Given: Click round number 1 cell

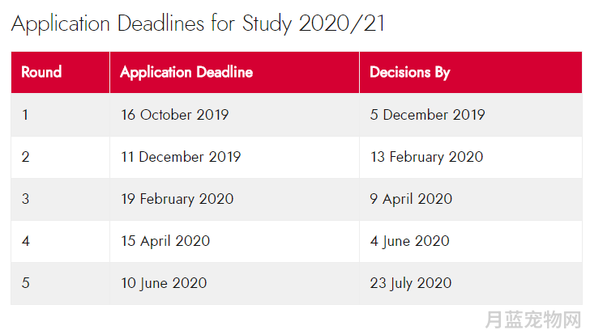Looking at the screenshot, I should click(x=60, y=115).
